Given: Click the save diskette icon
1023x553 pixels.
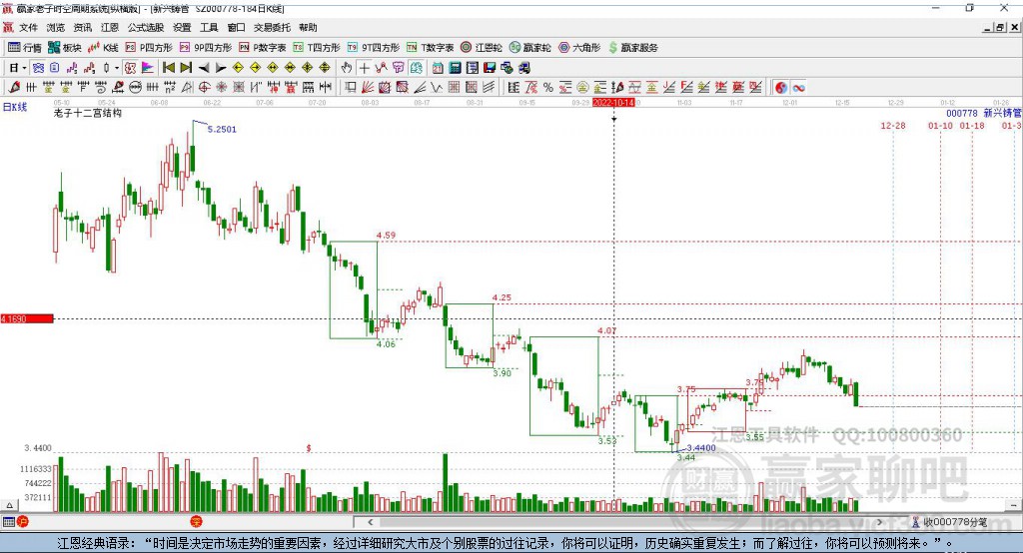Looking at the screenshot, I should (490, 68).
